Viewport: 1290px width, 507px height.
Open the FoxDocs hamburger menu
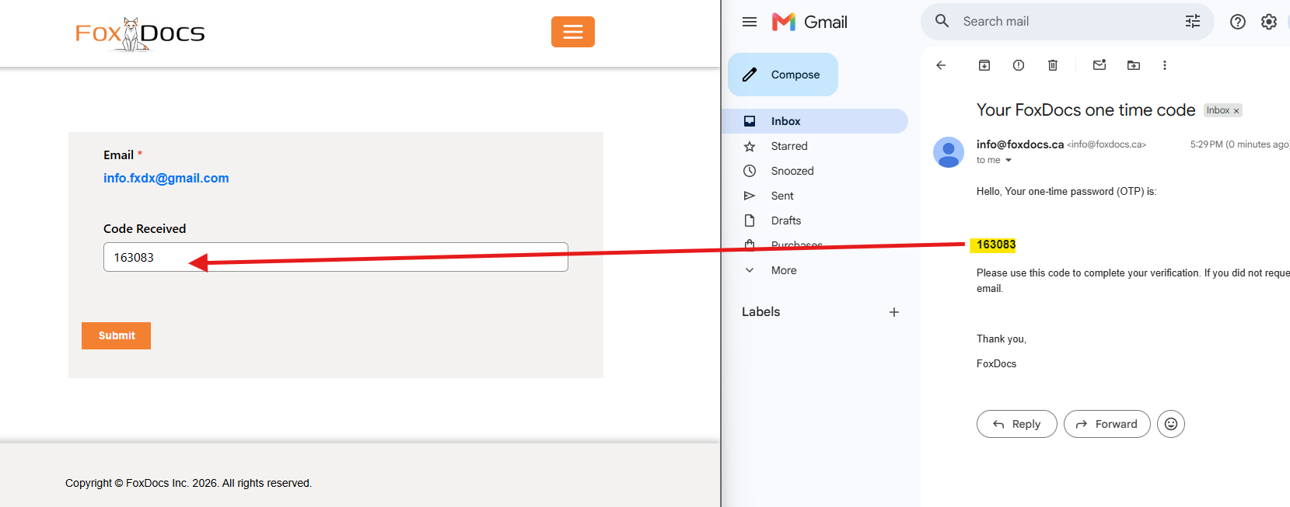(x=573, y=32)
